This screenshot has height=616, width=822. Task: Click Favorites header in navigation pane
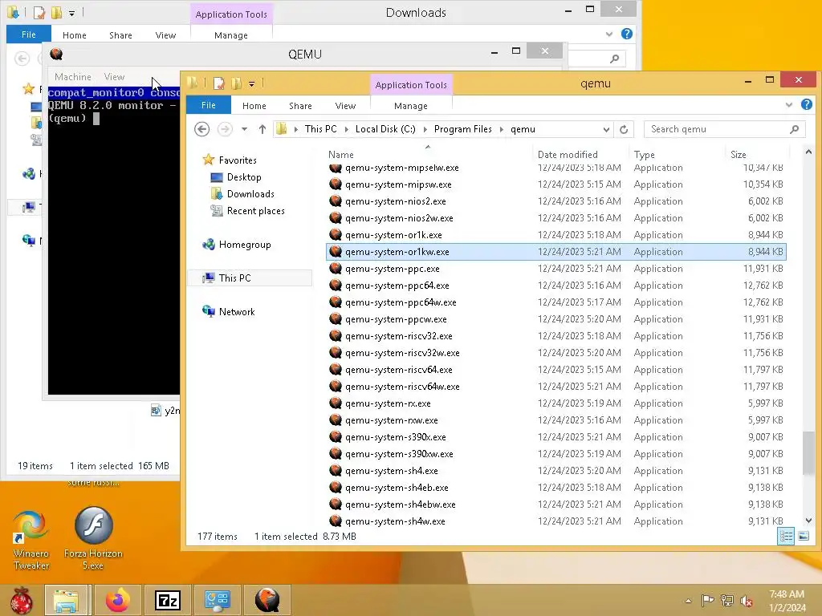click(x=238, y=160)
